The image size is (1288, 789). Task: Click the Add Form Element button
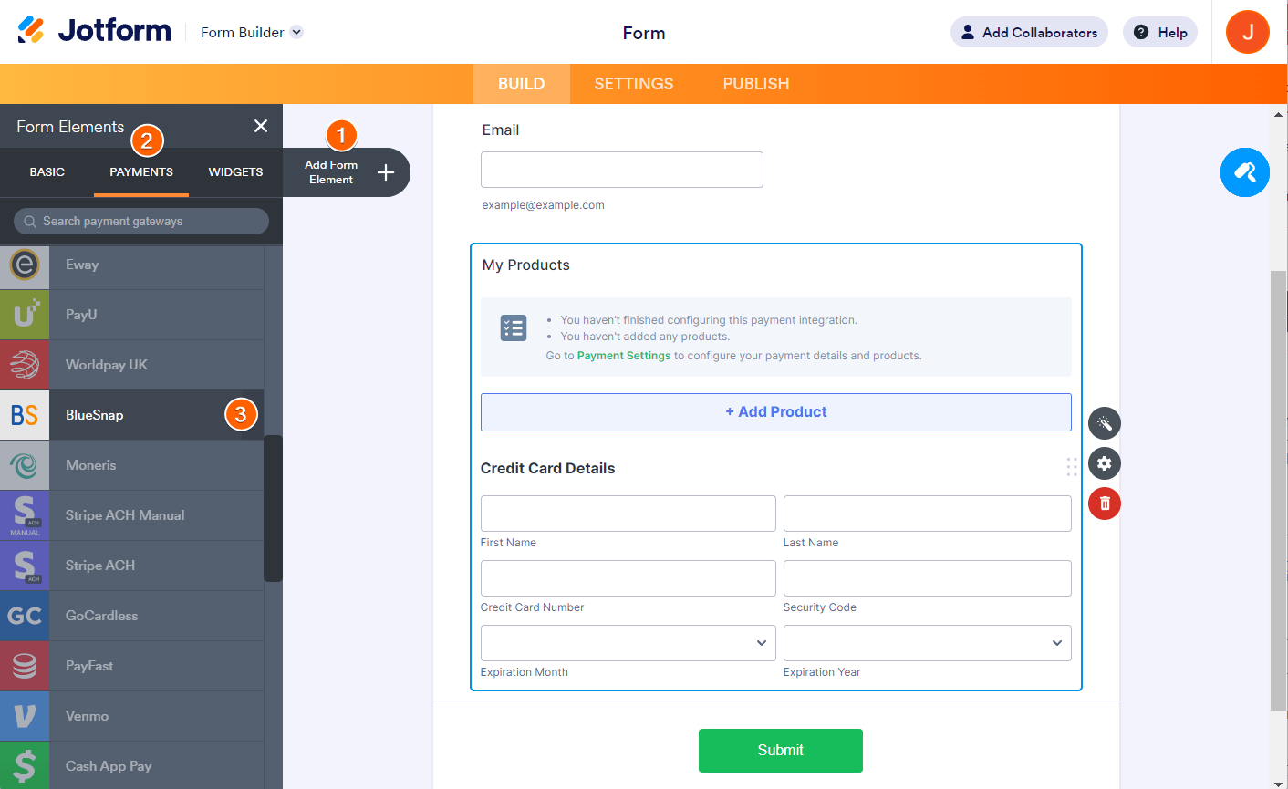tap(348, 172)
